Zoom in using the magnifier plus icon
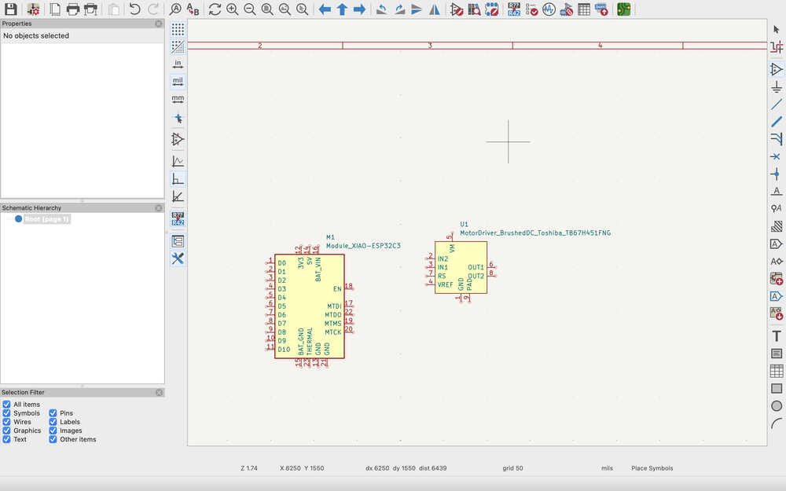Viewport: 786px width, 491px height. [x=233, y=9]
